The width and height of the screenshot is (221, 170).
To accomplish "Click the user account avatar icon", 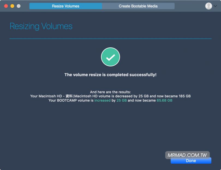I will click(209, 6).
